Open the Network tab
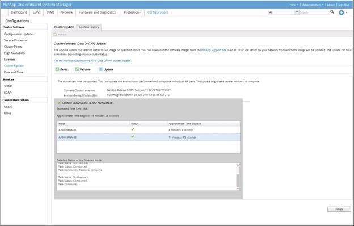 click(x=66, y=12)
